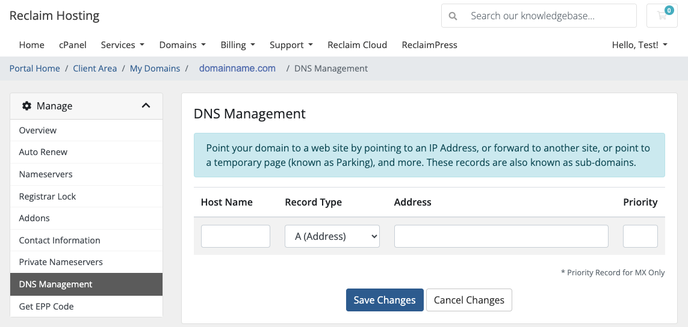Image resolution: width=688 pixels, height=327 pixels.
Task: Focus the Priority input field
Action: click(x=640, y=236)
